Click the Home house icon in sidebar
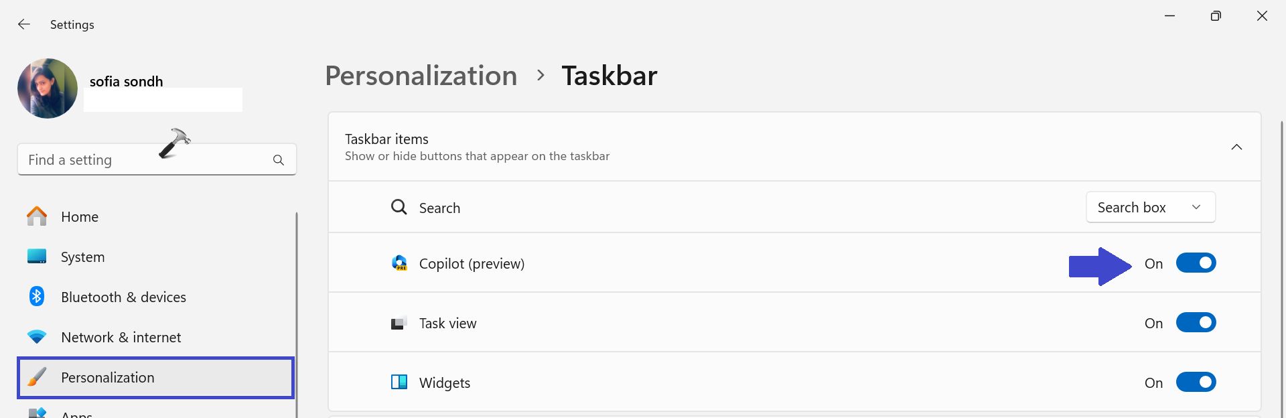This screenshot has height=418, width=1286. click(x=37, y=216)
